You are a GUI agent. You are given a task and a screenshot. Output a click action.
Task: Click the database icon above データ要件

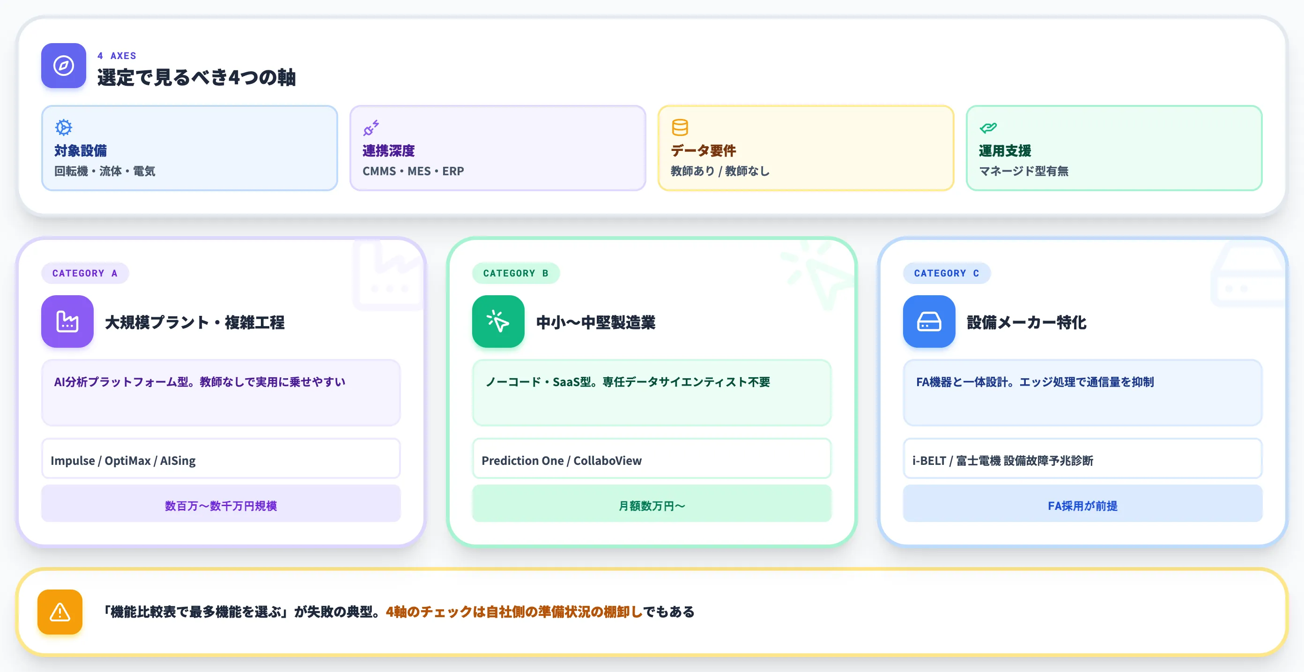click(x=680, y=127)
